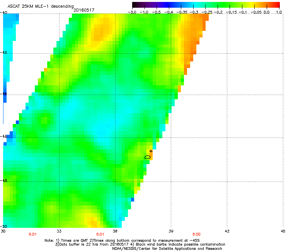The width and height of the screenshot is (286, 251).
Task: Click the "-0.1" color scale label
Action: [x=243, y=12]
